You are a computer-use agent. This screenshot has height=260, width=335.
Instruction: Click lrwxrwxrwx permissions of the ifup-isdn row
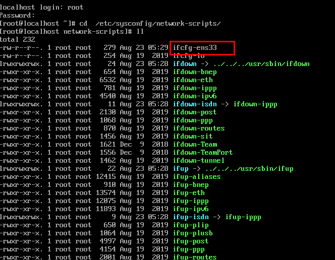click(21, 217)
